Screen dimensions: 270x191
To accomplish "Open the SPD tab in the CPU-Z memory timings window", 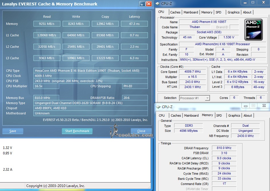I will (x=219, y=116).
